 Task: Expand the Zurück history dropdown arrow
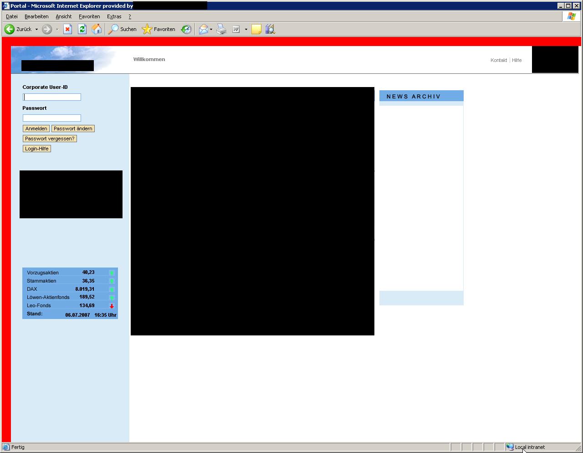pos(36,29)
